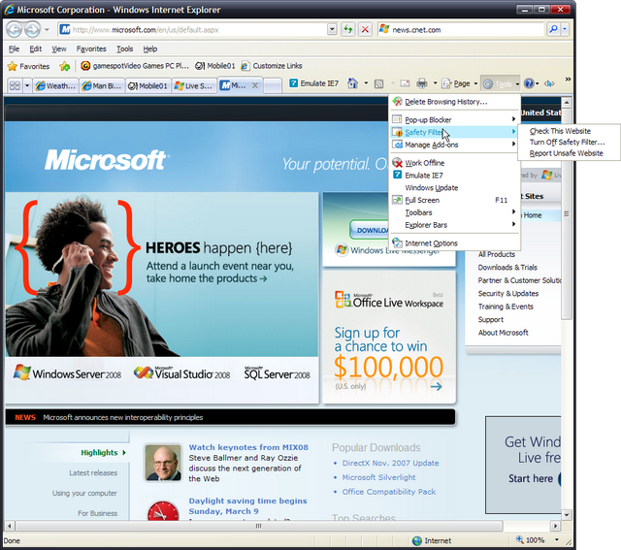621x550 pixels.
Task: Click the magnifier Search button
Action: pyautogui.click(x=553, y=29)
